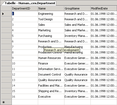
Task: Click the DepartmentID column header
Action: pos(25,8)
